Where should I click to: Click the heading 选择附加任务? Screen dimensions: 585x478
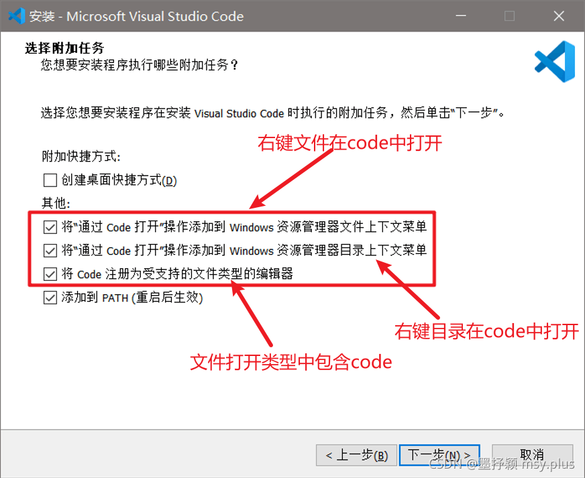coord(64,48)
